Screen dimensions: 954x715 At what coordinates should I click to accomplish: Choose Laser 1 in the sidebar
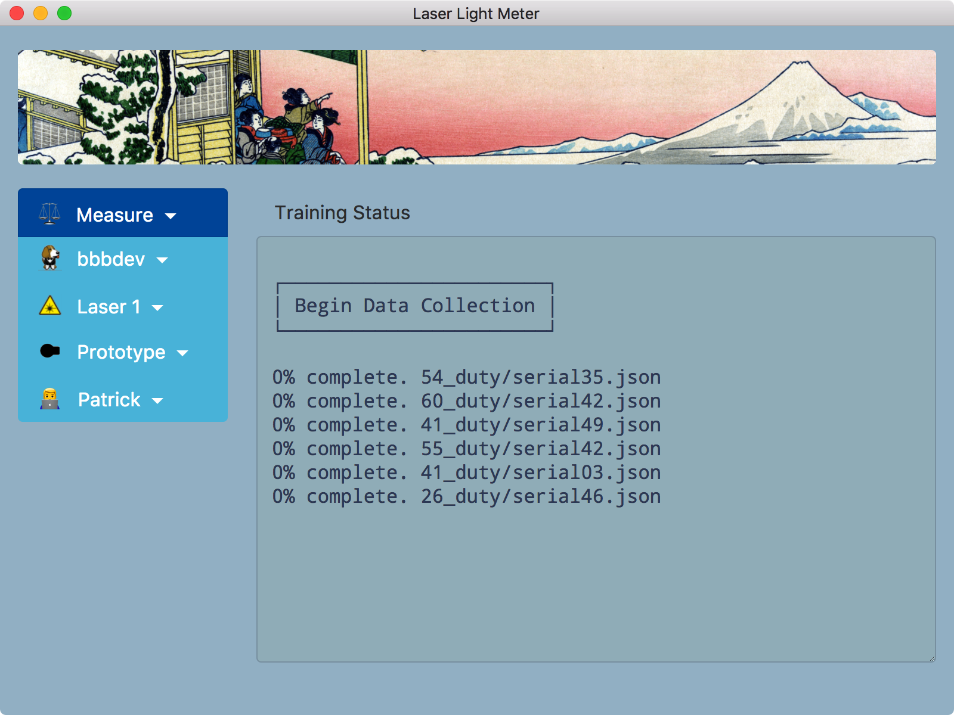pyautogui.click(x=123, y=307)
